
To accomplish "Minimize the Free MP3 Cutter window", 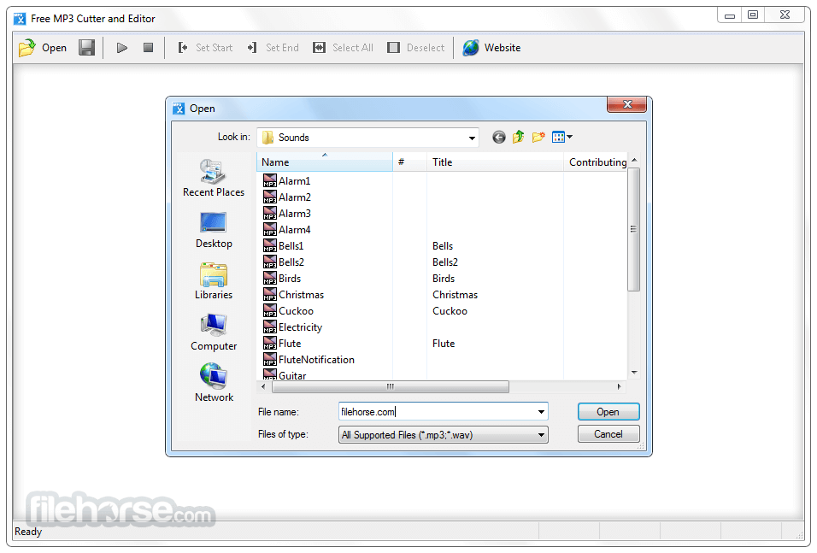I will click(730, 15).
